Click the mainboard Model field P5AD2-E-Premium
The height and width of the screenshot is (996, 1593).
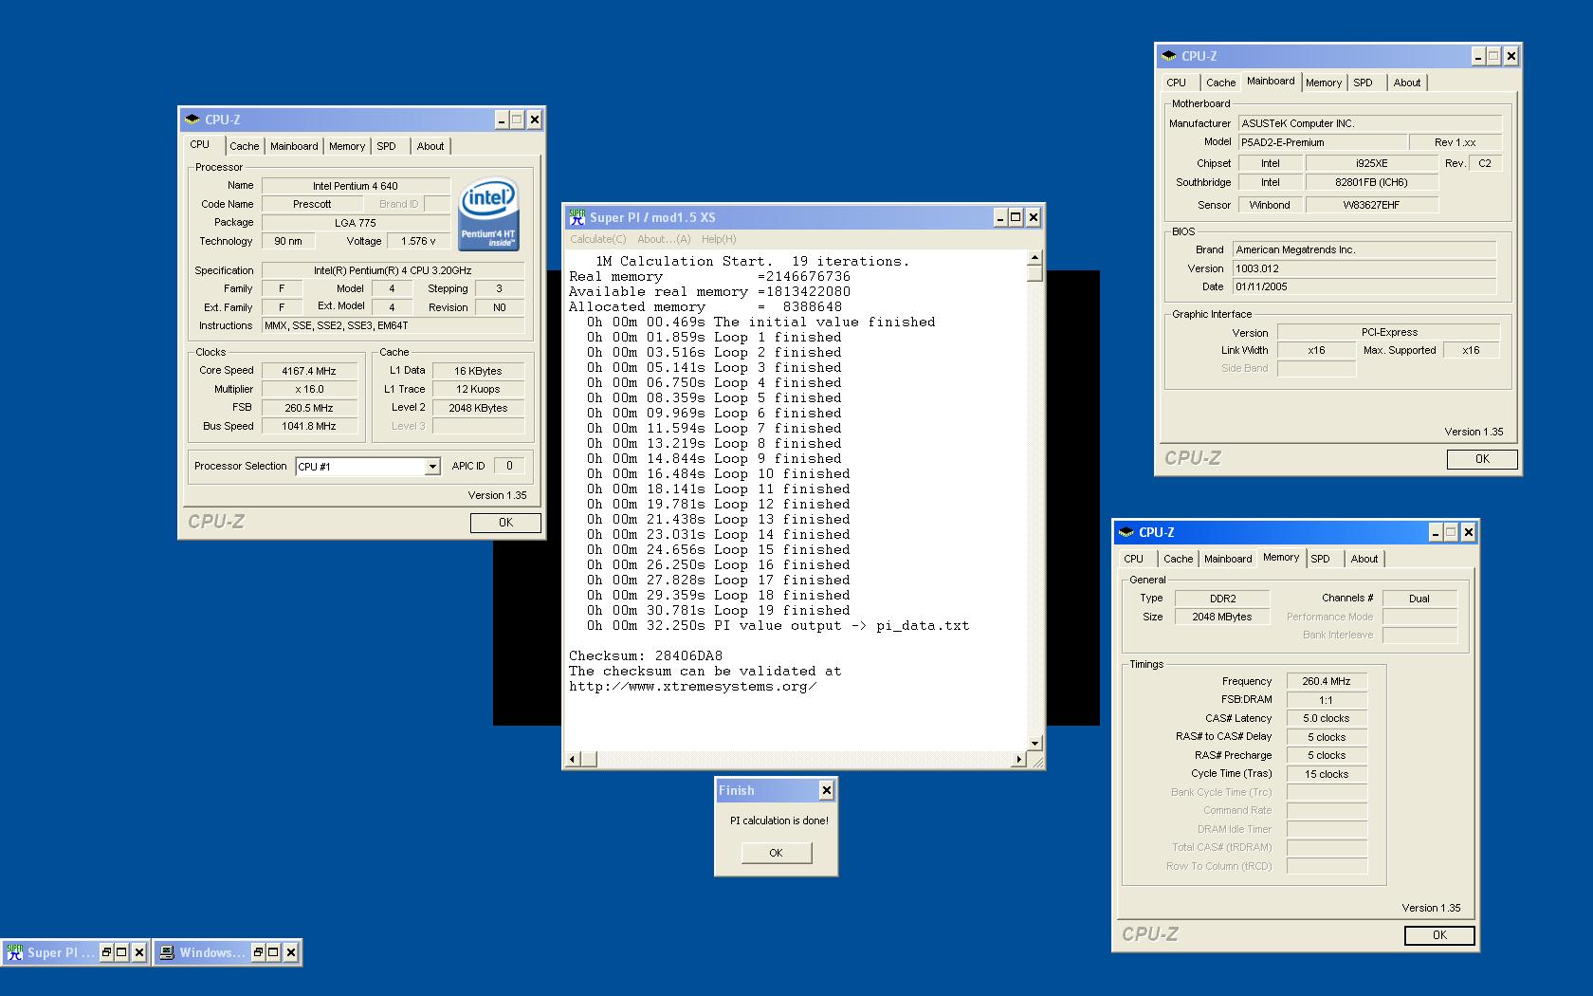coord(1323,142)
